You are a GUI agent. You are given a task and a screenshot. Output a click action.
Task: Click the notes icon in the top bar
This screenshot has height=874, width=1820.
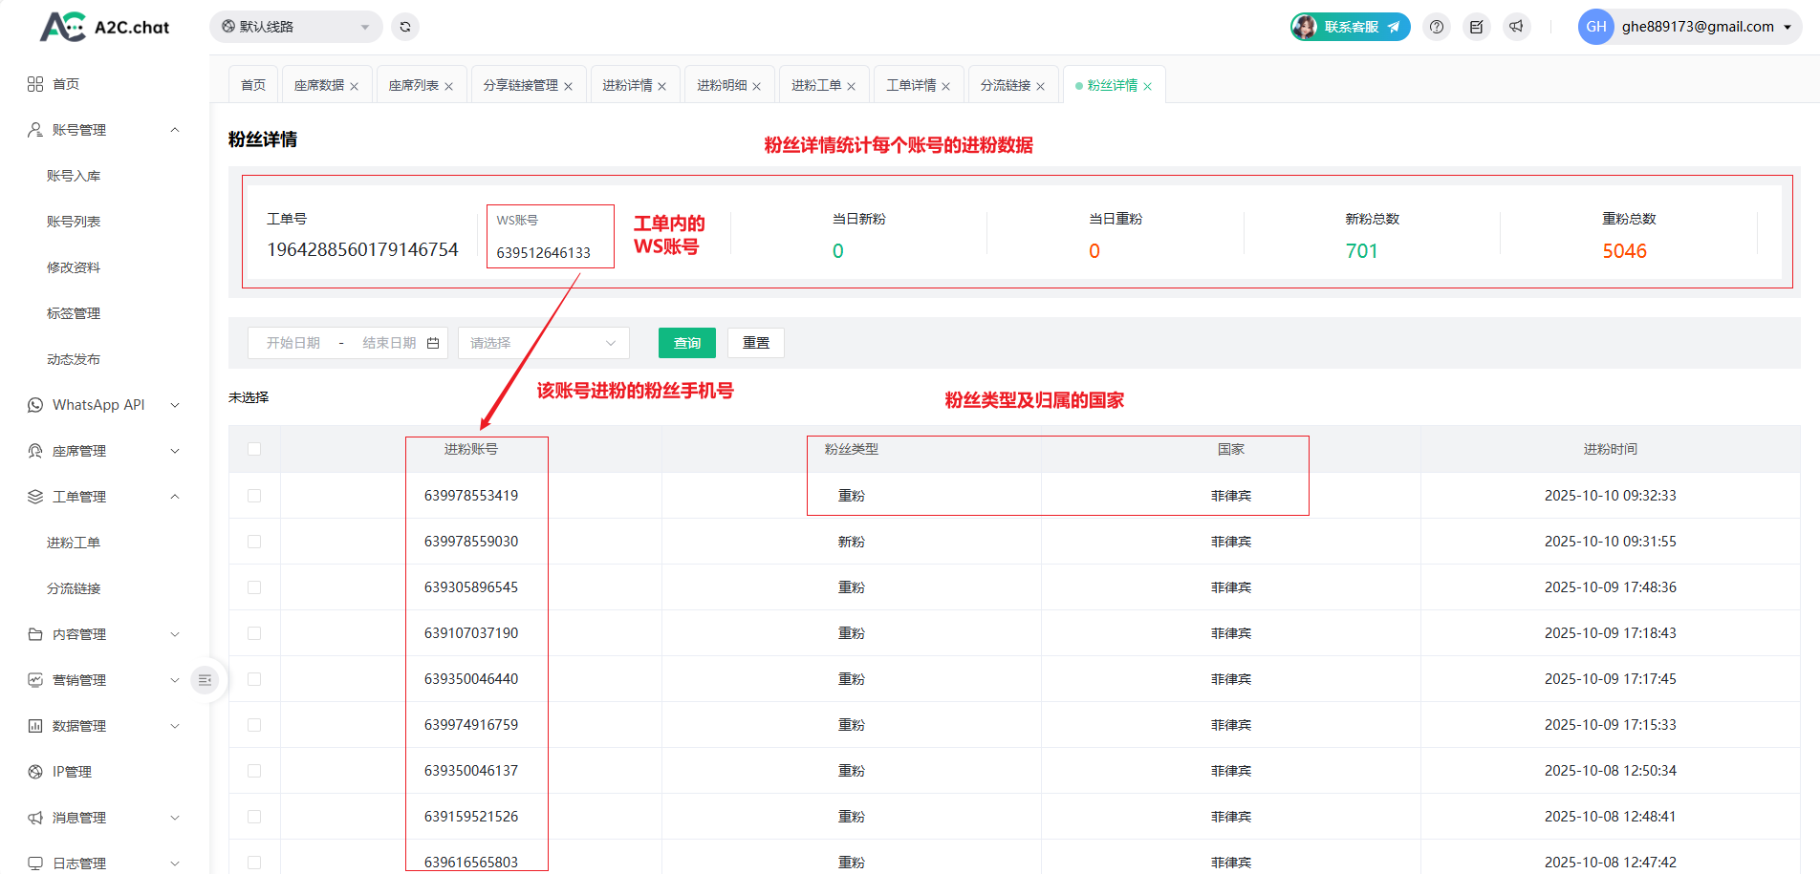(x=1477, y=27)
